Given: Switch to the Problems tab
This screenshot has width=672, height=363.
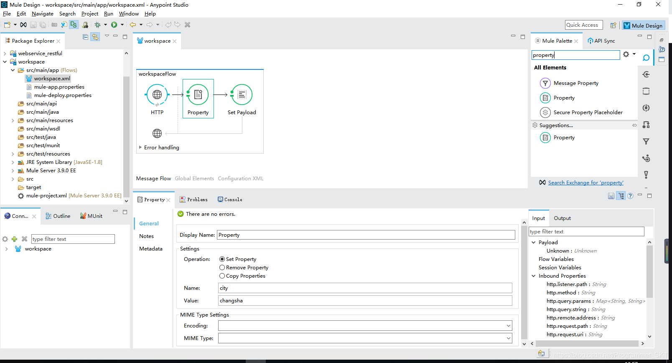Looking at the screenshot, I should coord(193,199).
